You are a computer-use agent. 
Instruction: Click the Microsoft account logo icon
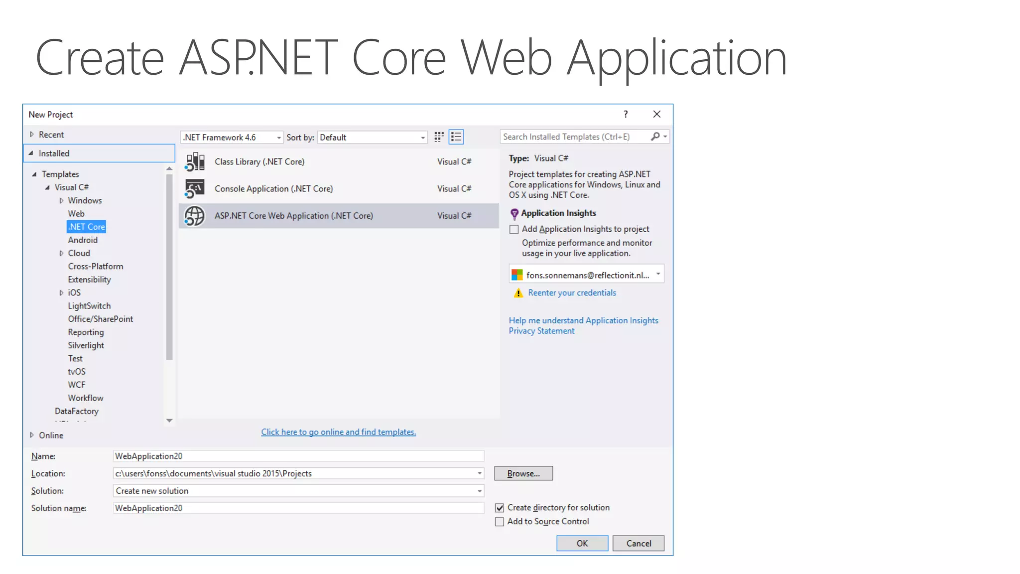coord(517,275)
